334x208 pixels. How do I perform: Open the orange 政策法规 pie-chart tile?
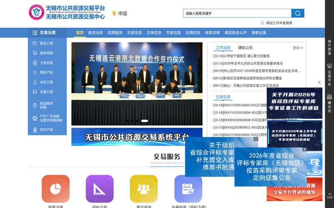click(x=56, y=189)
